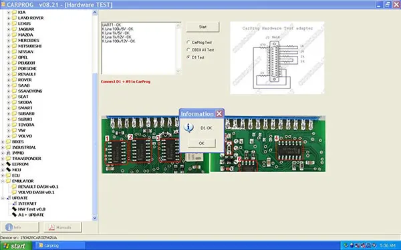
Task: Open the Windows start menu
Action: point(16,245)
